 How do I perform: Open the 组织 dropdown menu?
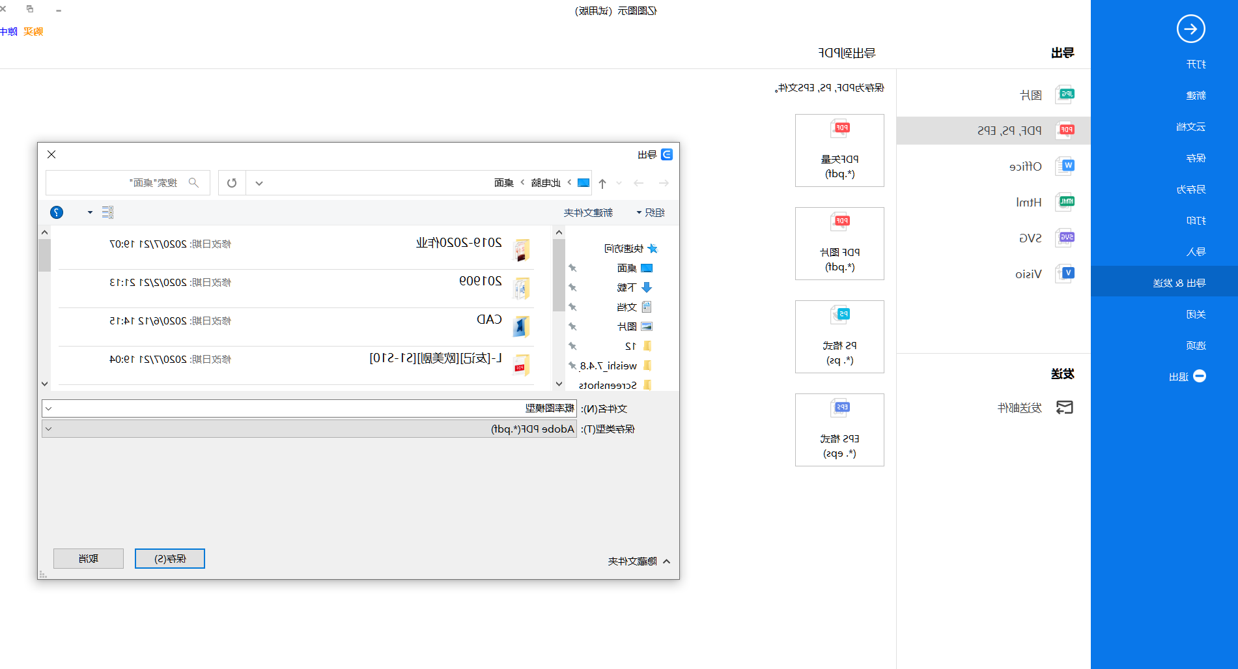pyautogui.click(x=651, y=212)
